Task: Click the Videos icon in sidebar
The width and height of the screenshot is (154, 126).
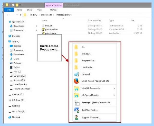Action: (11, 67)
